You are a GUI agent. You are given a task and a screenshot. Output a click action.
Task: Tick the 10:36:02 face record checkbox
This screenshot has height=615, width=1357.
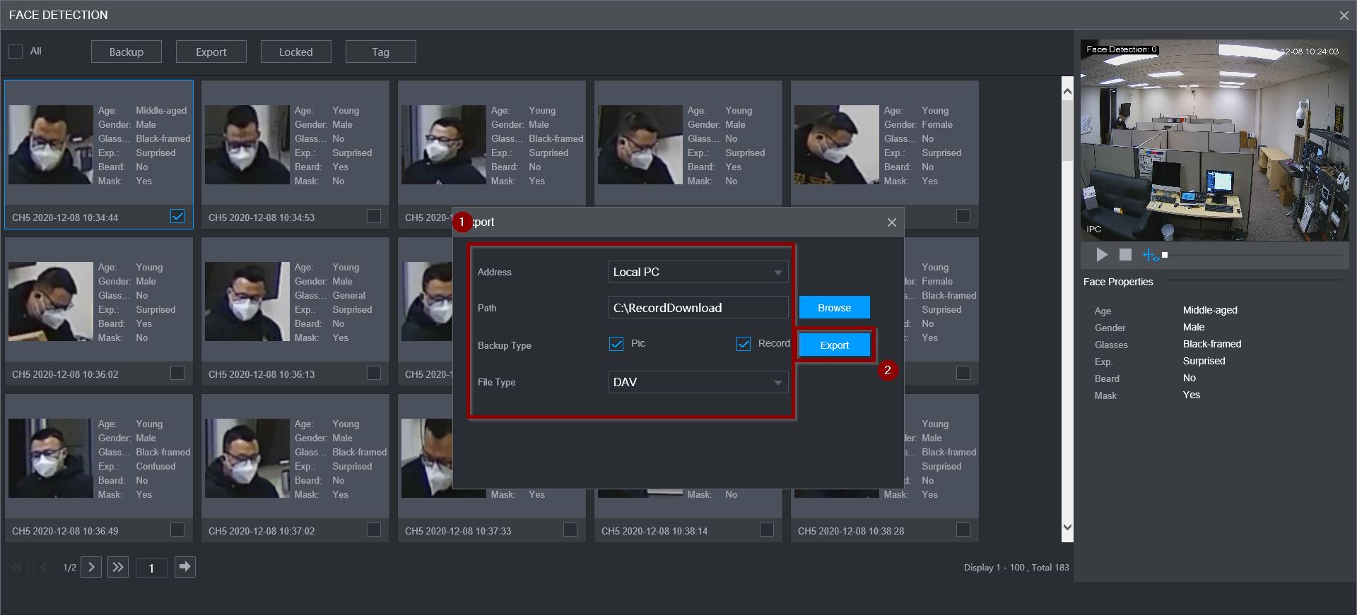tap(177, 373)
